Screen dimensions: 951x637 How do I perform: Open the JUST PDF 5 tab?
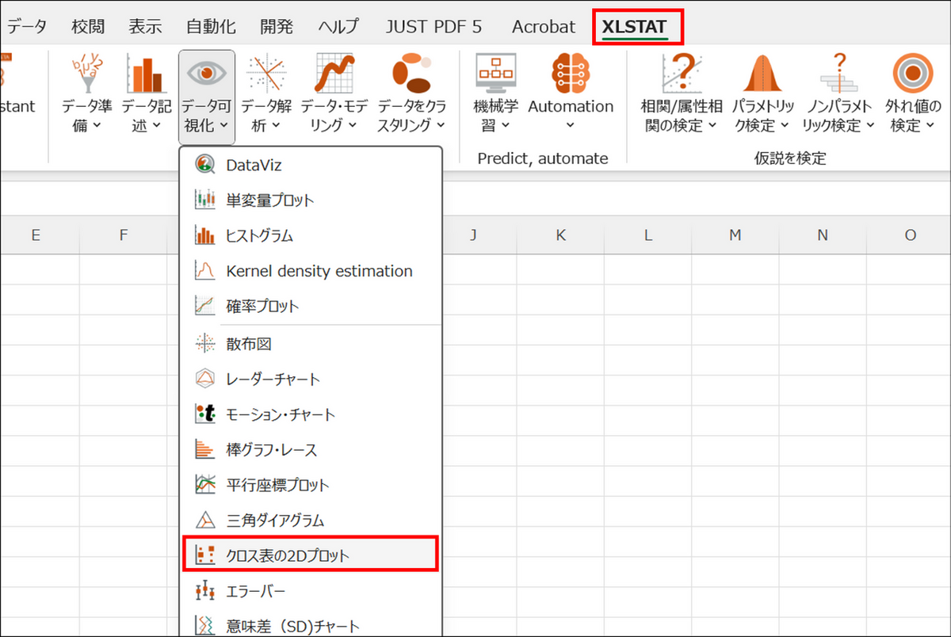tap(433, 26)
